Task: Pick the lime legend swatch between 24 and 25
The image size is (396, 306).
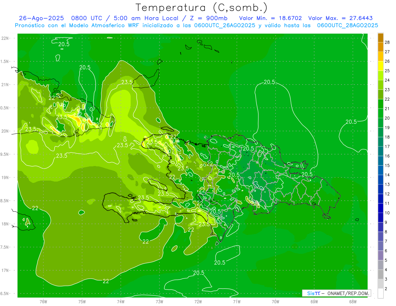Action: pos(380,76)
